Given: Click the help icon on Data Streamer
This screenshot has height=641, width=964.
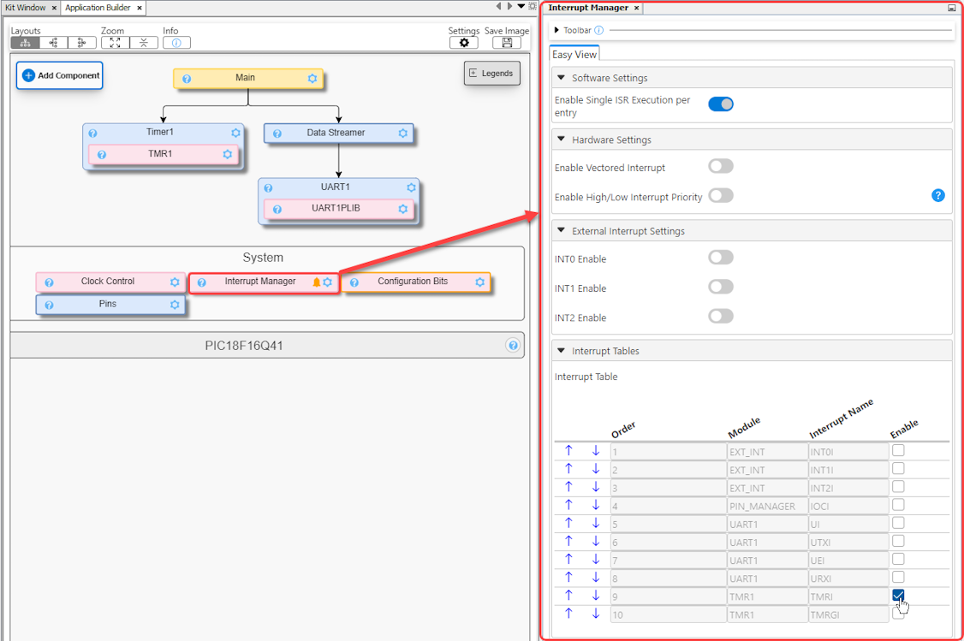Looking at the screenshot, I should tap(277, 134).
